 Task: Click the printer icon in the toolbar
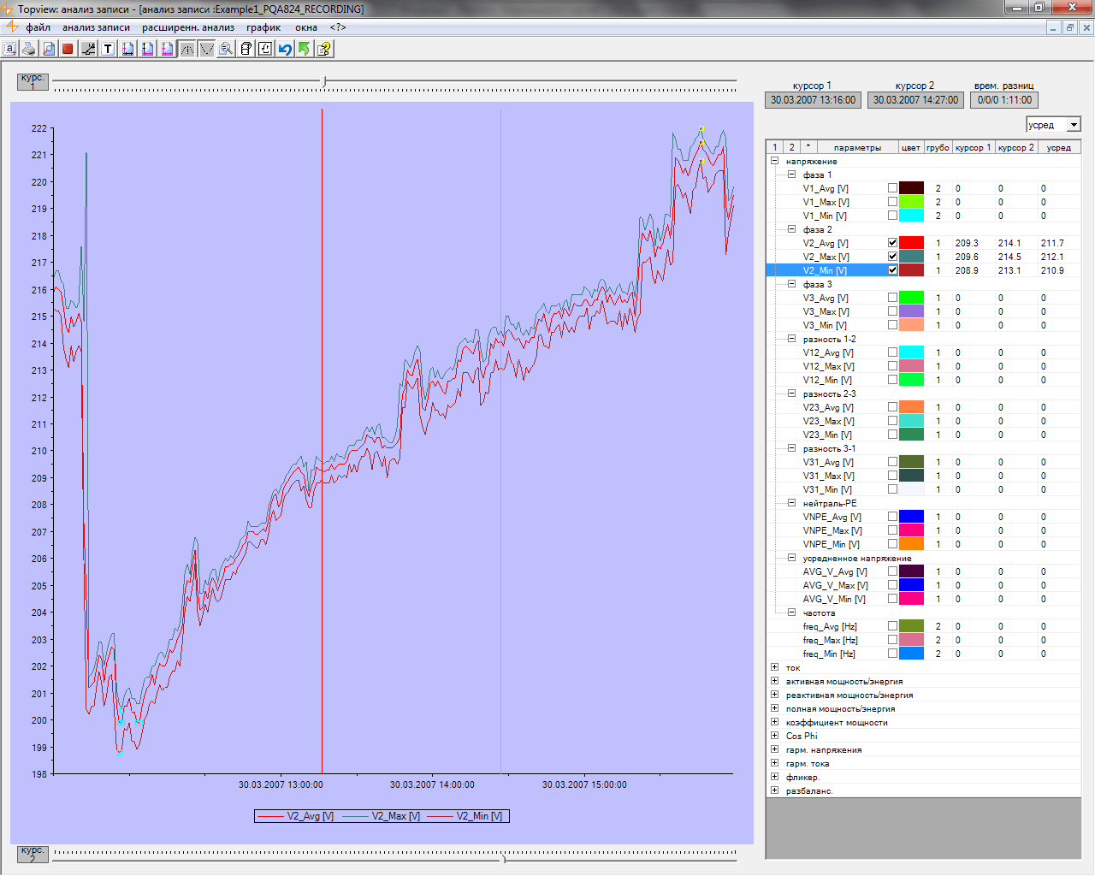[29, 49]
